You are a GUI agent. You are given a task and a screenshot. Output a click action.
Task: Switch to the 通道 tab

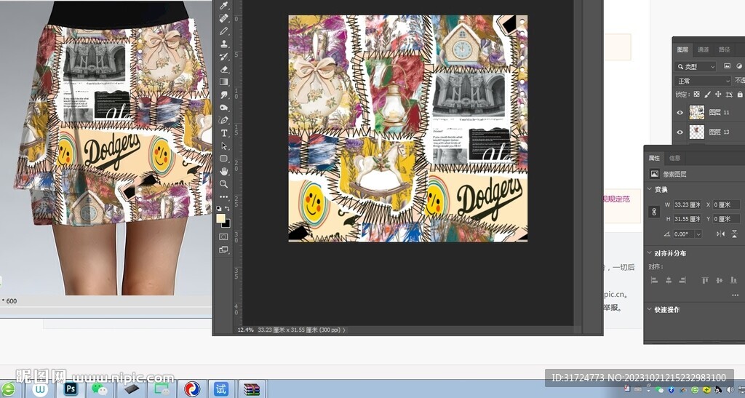pos(703,49)
